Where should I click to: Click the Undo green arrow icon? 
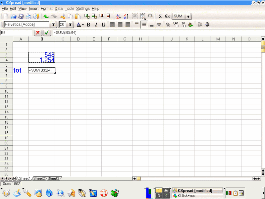pos(46,16)
